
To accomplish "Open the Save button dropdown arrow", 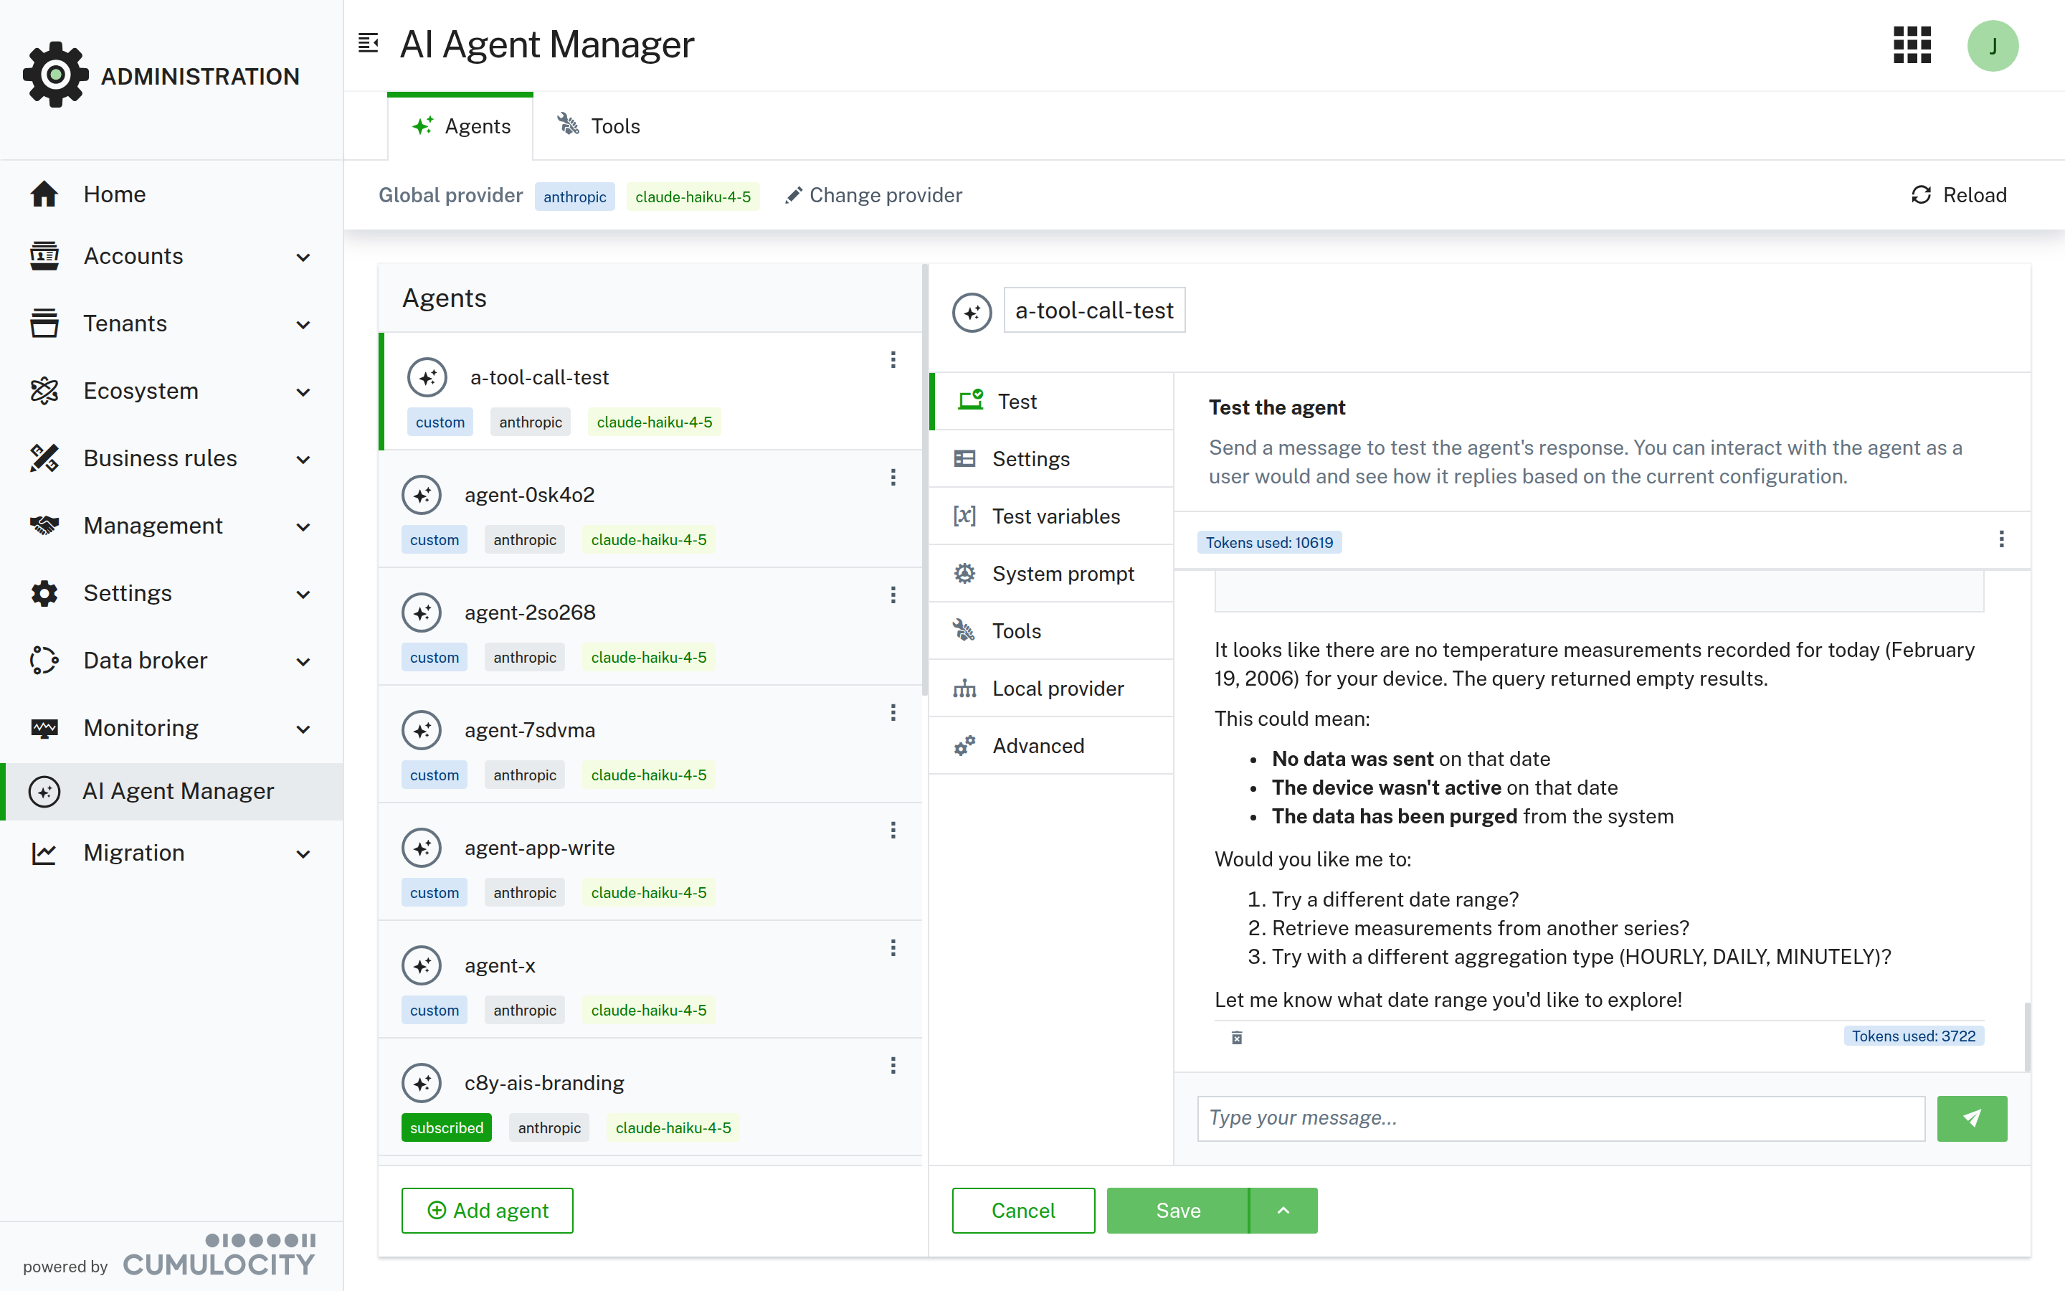I will 1283,1210.
